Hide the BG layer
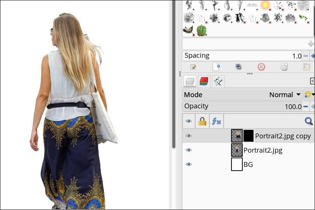This screenshot has width=315, height=210. pyautogui.click(x=189, y=164)
